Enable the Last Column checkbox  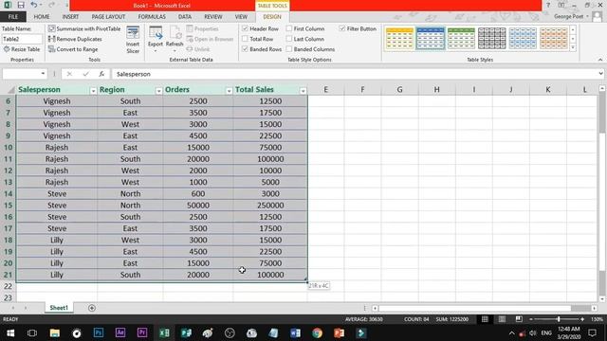coord(289,39)
